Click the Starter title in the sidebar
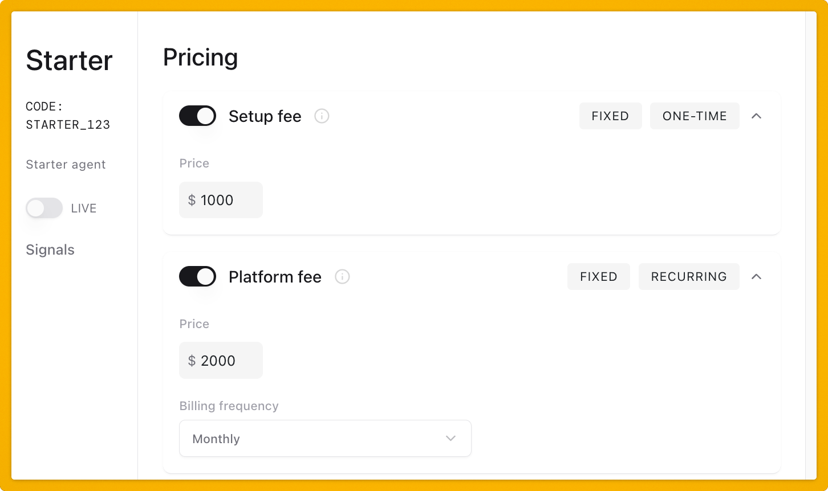The image size is (828, 491). 68,60
